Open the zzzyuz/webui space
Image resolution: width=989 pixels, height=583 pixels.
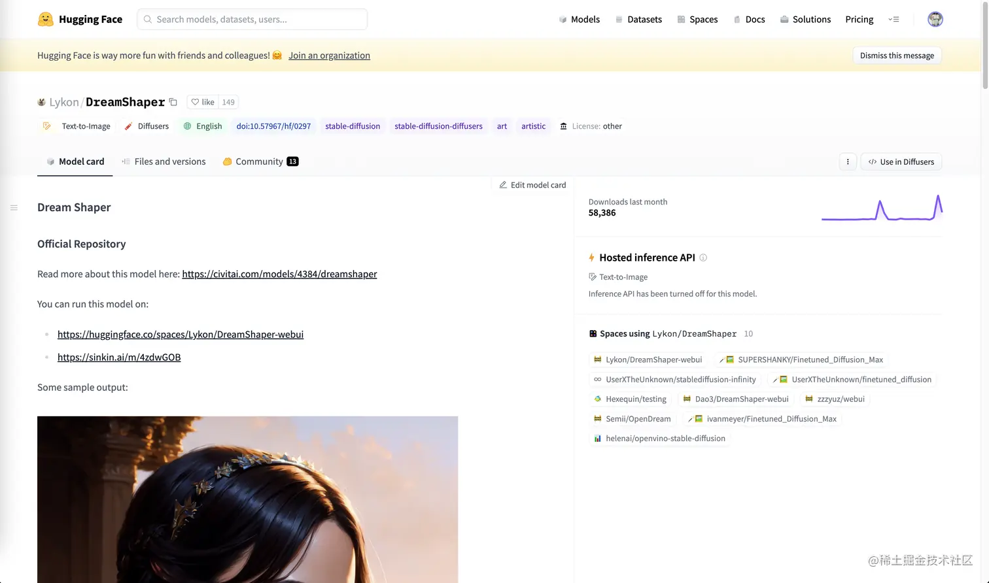(x=835, y=399)
